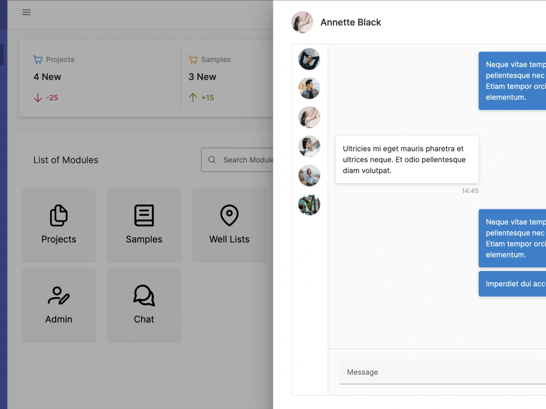Click the Projects documents icon
The image size is (546, 409).
58,215
